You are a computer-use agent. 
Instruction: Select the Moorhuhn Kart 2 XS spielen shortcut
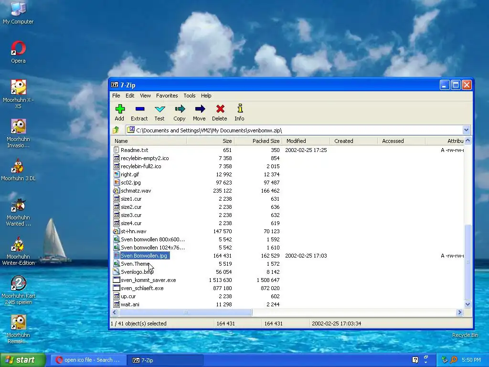click(18, 290)
